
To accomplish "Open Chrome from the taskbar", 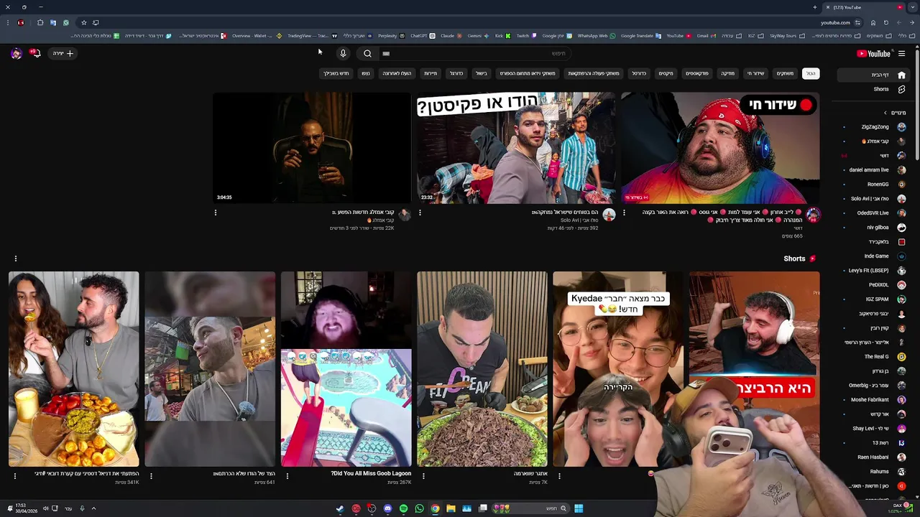I will [435, 508].
